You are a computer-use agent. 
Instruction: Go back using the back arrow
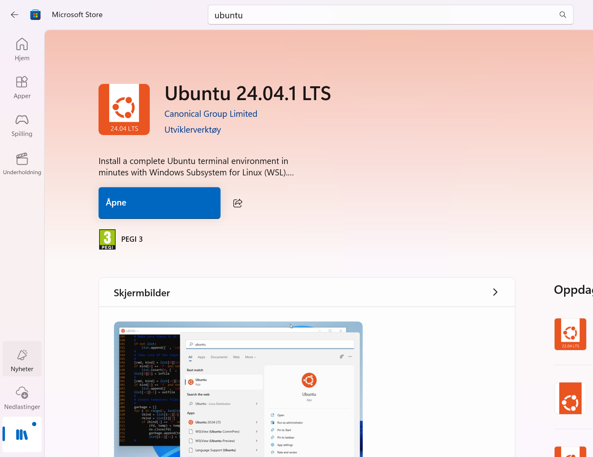coord(15,15)
